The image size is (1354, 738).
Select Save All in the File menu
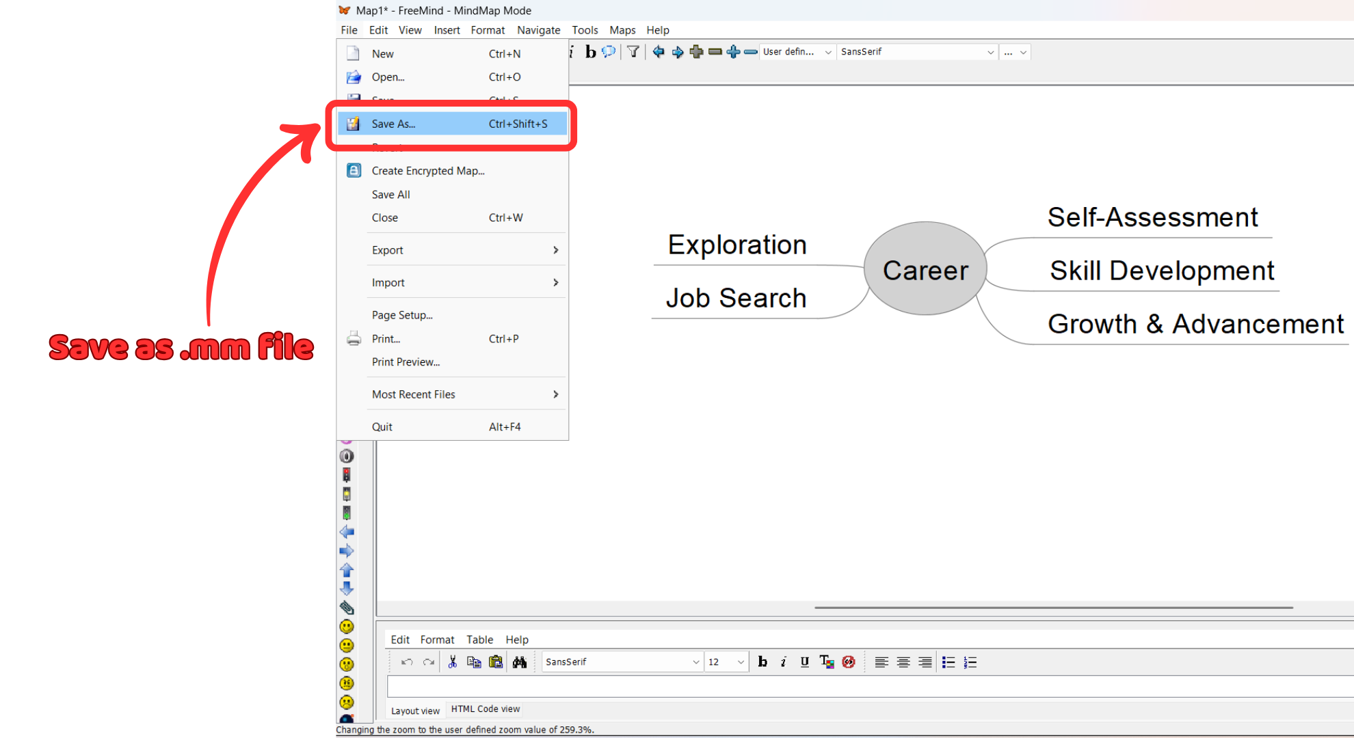[x=452, y=195]
